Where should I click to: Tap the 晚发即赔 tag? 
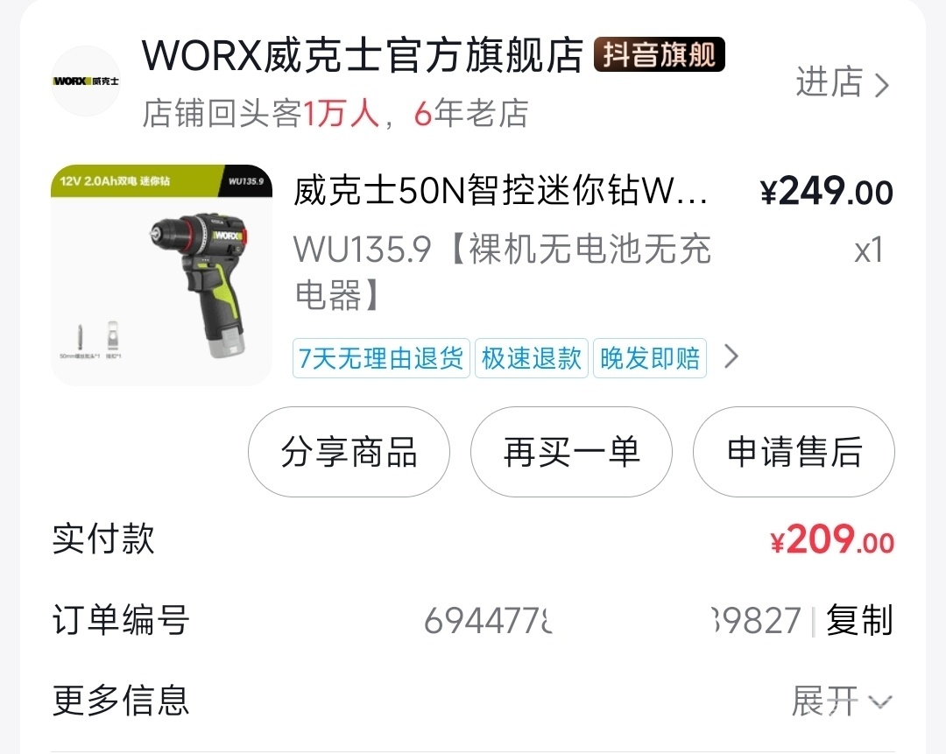coord(650,358)
